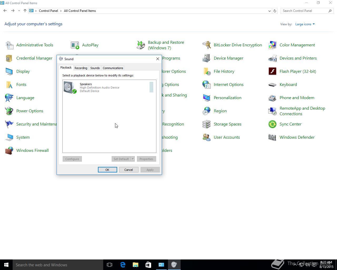Switch to the Sounds tab
This screenshot has height=270, width=337.
click(95, 68)
